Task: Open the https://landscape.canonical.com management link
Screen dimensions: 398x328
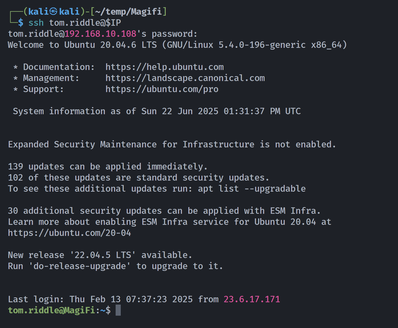Action: [x=185, y=78]
